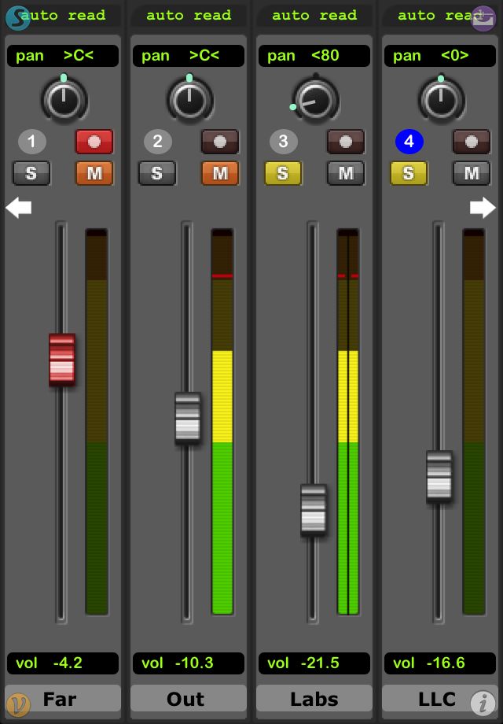Click the purple icon at top right
The image size is (503, 724).
[483, 18]
